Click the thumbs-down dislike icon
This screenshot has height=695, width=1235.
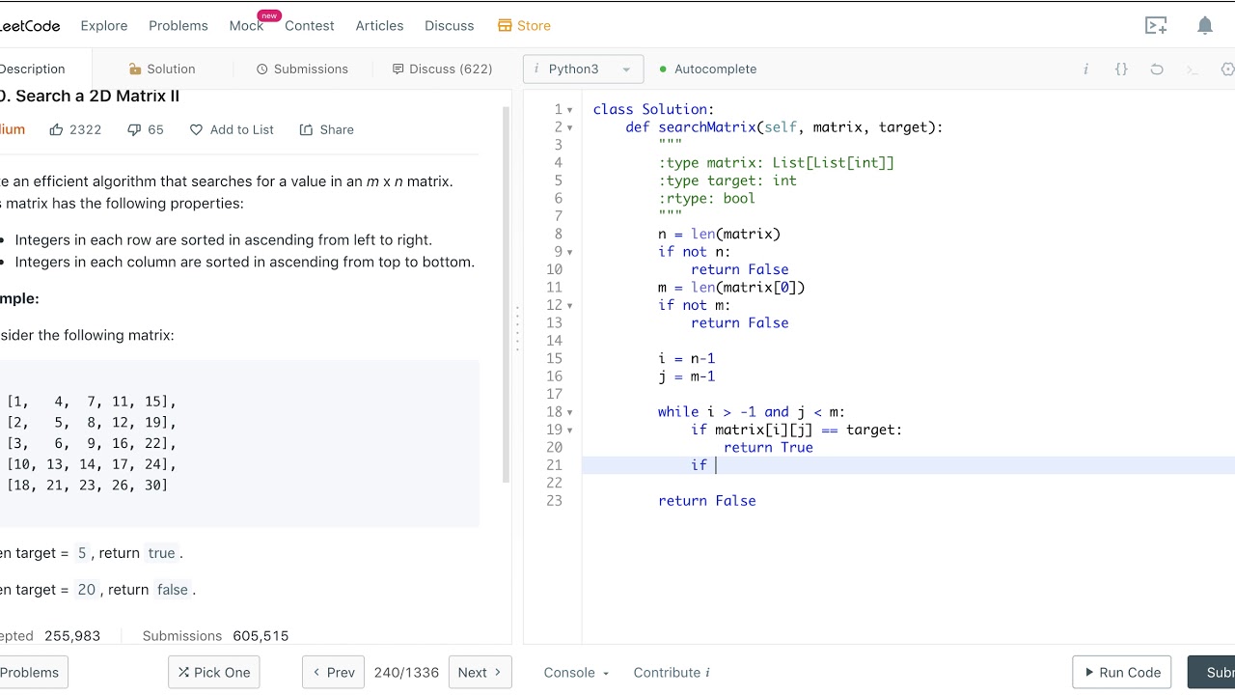[134, 129]
